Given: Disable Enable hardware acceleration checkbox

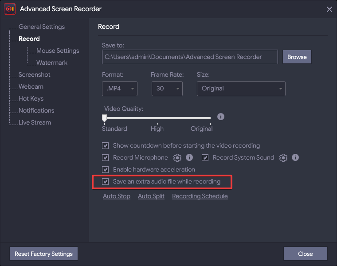Looking at the screenshot, I should [x=106, y=169].
